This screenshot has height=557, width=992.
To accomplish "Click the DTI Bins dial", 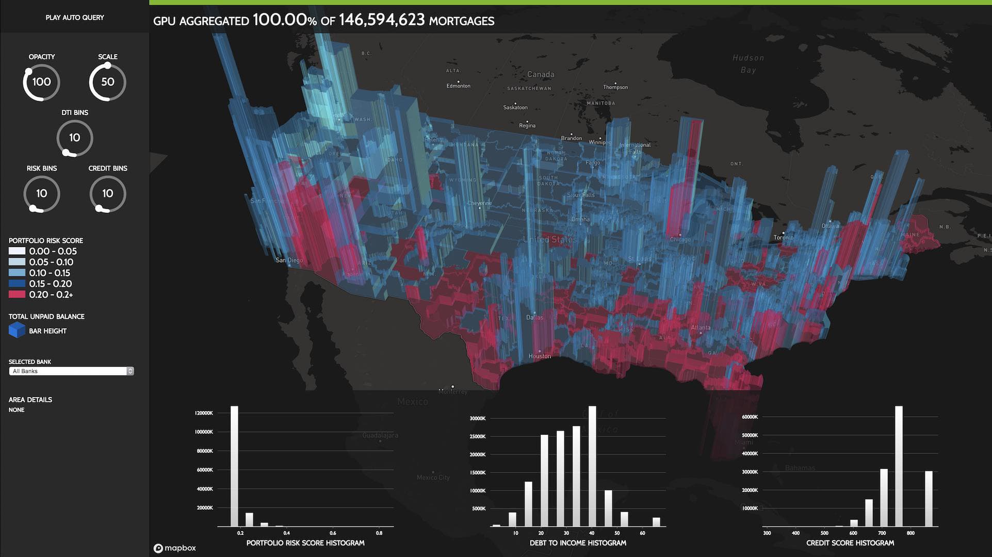I will click(74, 138).
